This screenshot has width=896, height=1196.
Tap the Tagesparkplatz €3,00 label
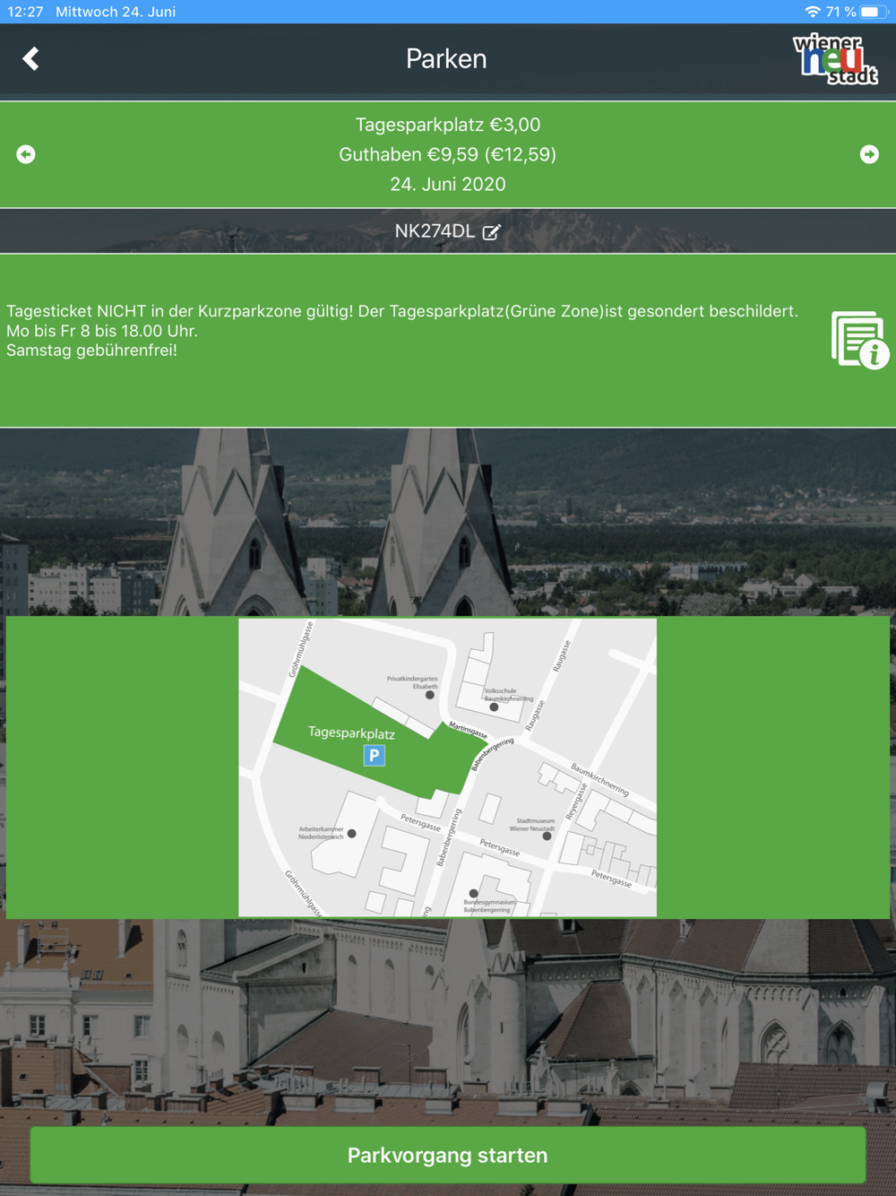pyautogui.click(x=448, y=125)
